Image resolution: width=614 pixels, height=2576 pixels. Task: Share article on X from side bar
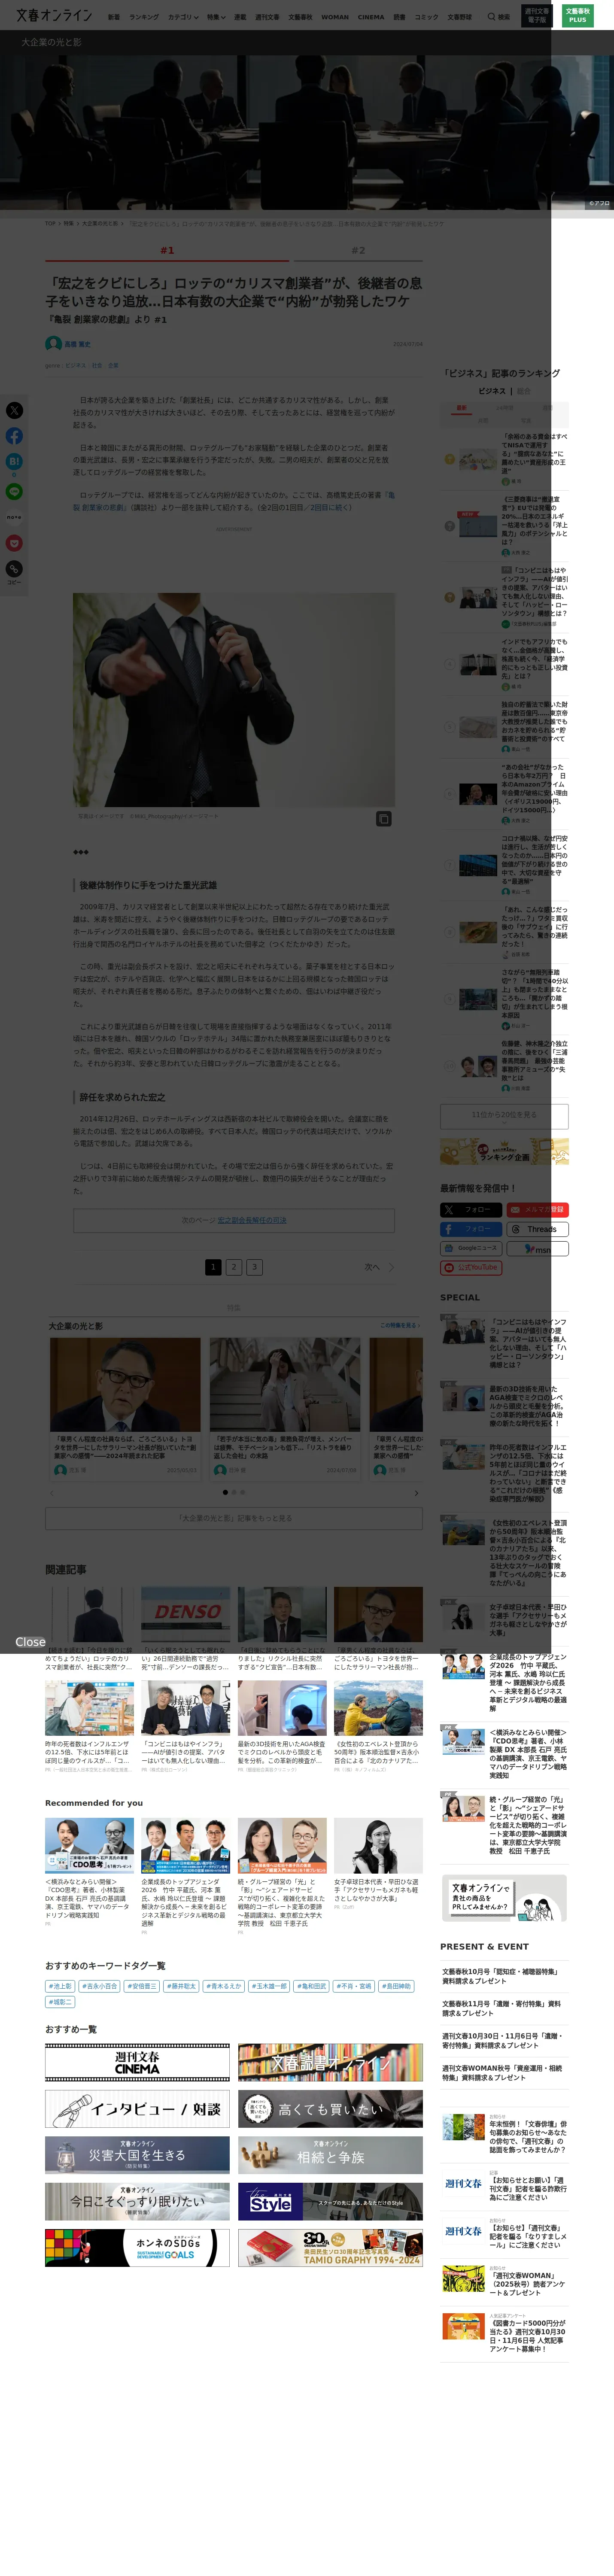tap(14, 410)
